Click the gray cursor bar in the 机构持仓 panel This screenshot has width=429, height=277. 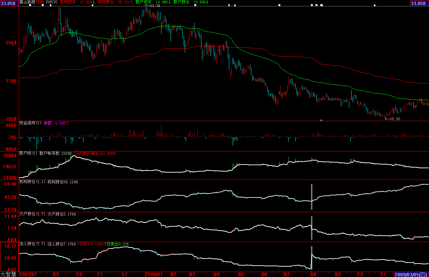[x=312, y=197]
